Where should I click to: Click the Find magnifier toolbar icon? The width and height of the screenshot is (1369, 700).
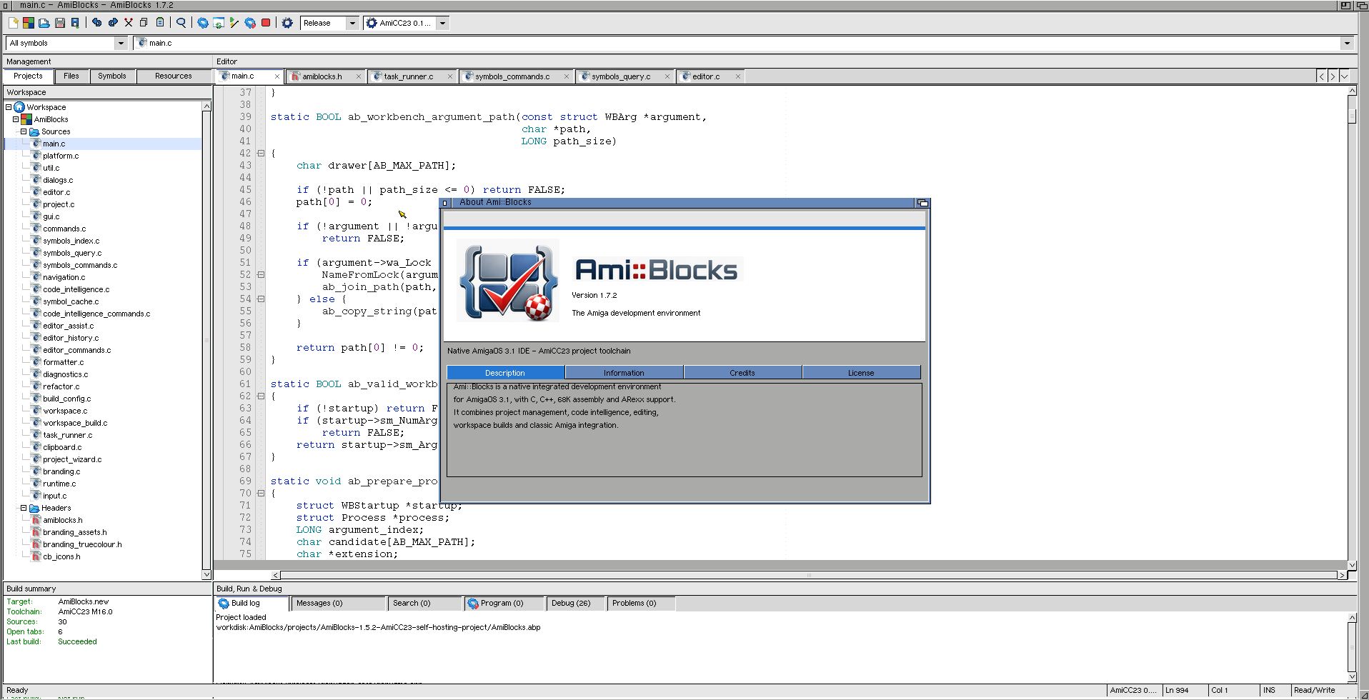(181, 23)
